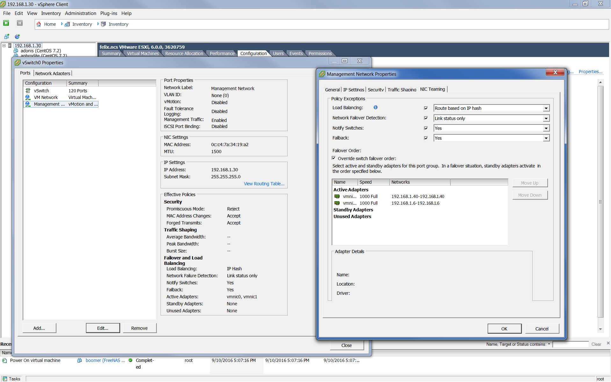Open the Virtual Machines host tab
Viewport: 611px width, 382px height.
(143, 53)
